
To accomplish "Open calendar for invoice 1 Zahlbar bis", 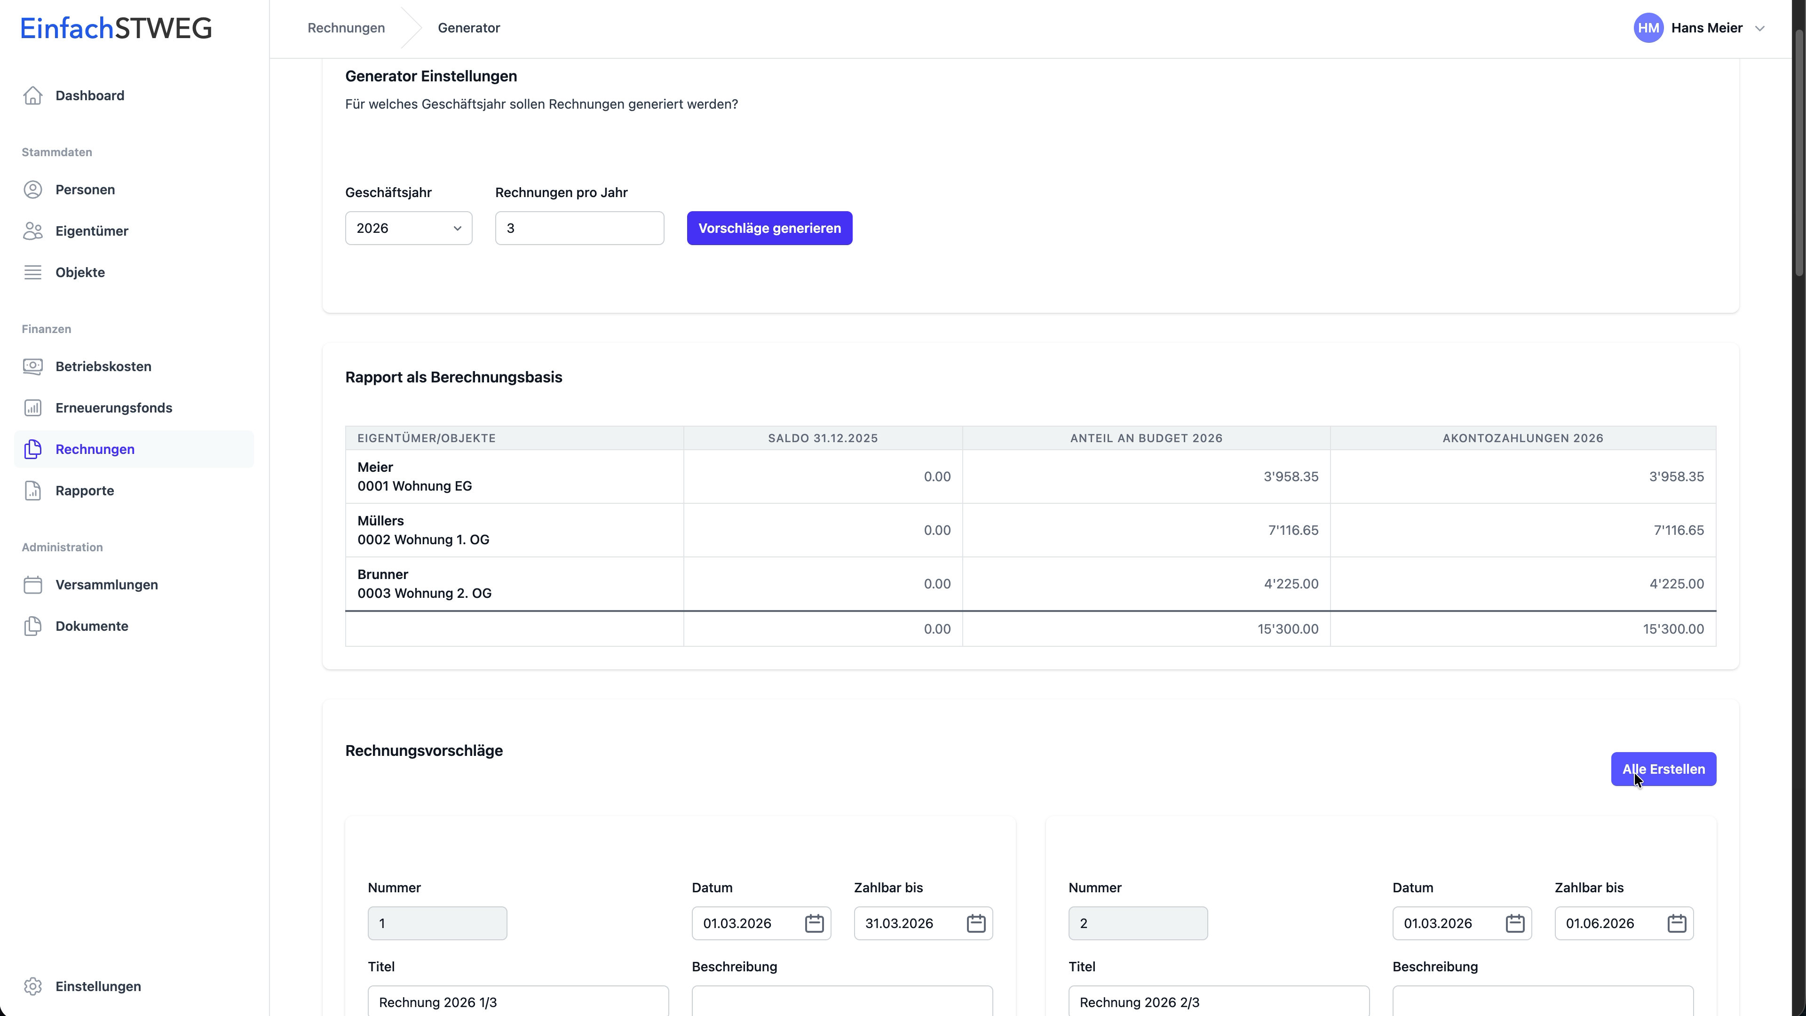I will click(976, 923).
